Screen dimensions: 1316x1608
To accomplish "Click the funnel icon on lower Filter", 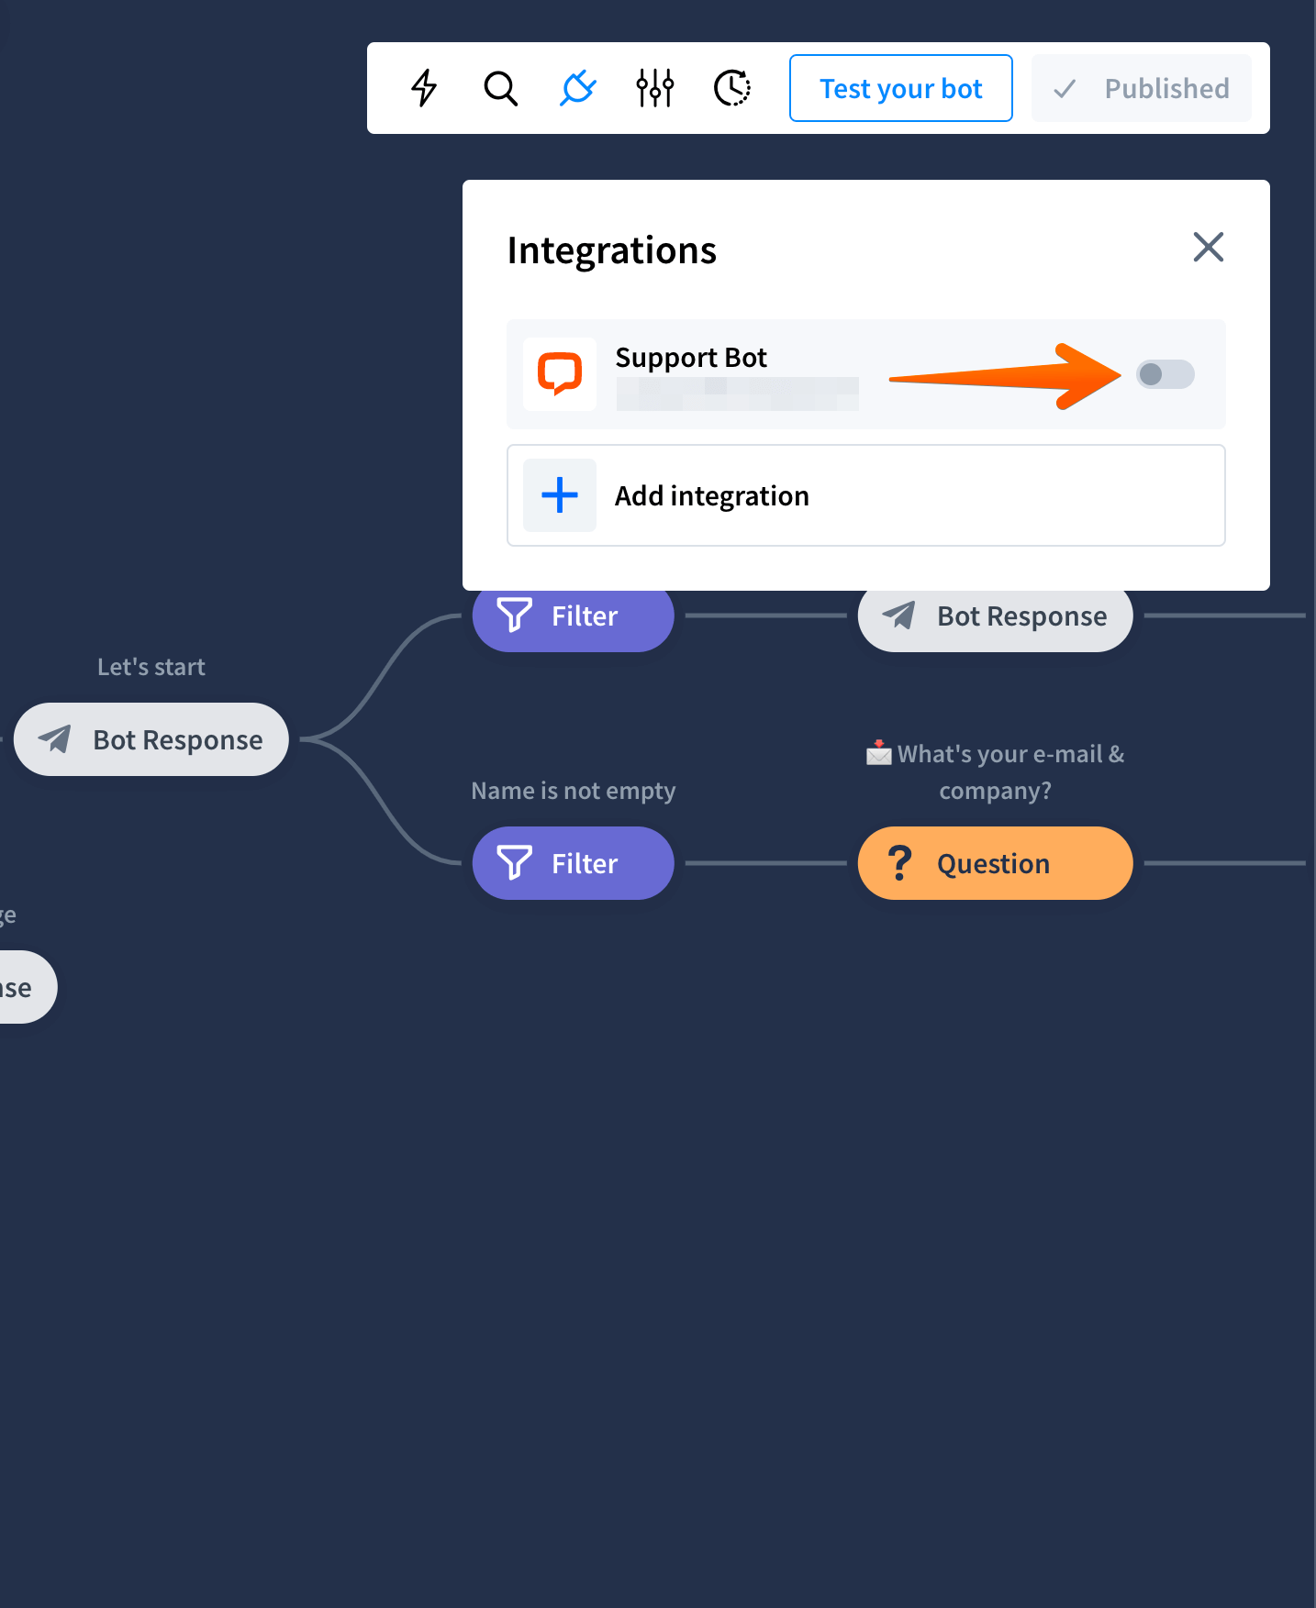I will (514, 863).
